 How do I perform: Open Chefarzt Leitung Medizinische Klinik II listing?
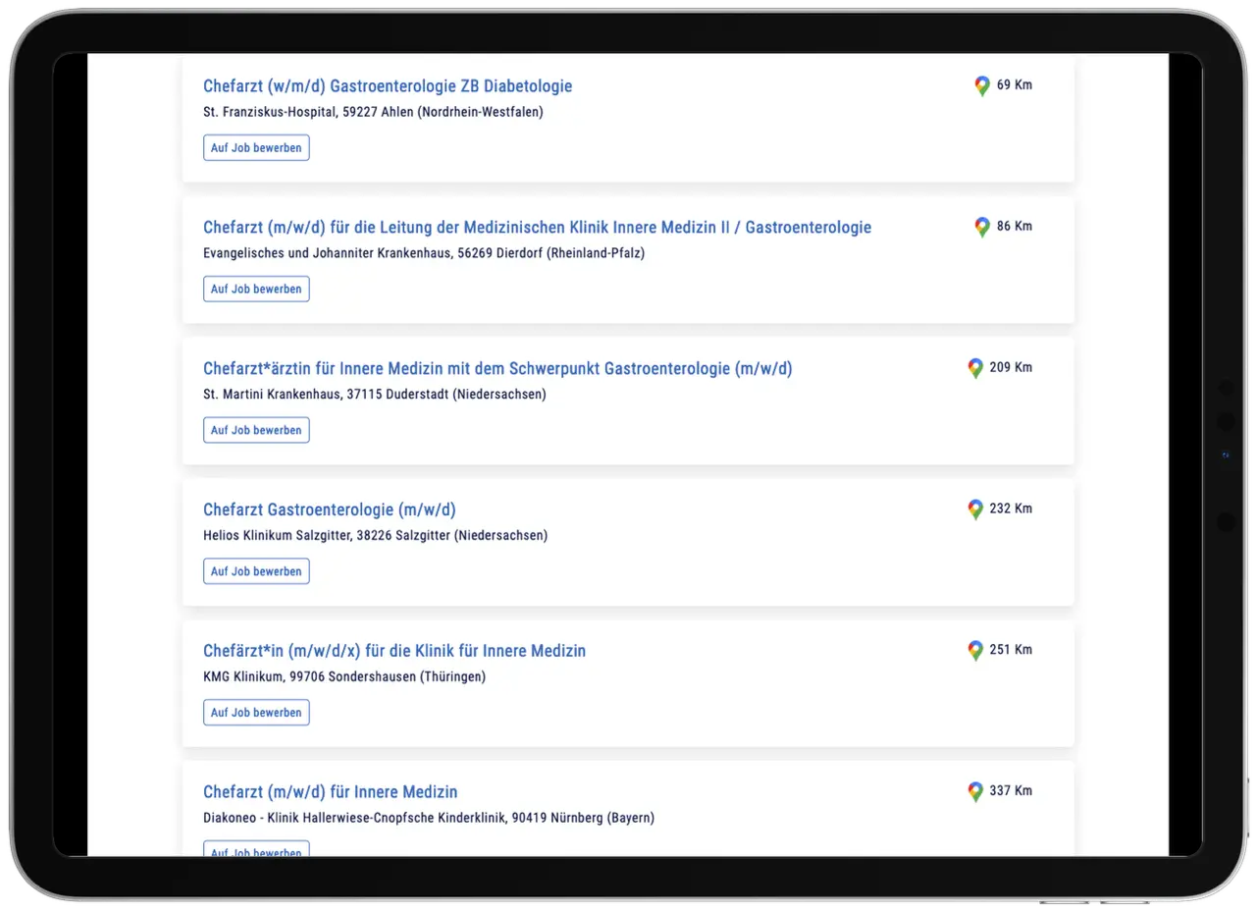pos(537,228)
